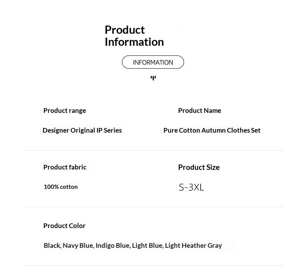Click the divider line above Product fabric

[x=154, y=150]
